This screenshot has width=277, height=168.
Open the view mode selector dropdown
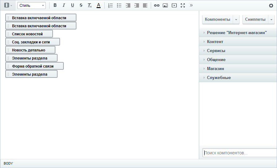click(8, 5)
